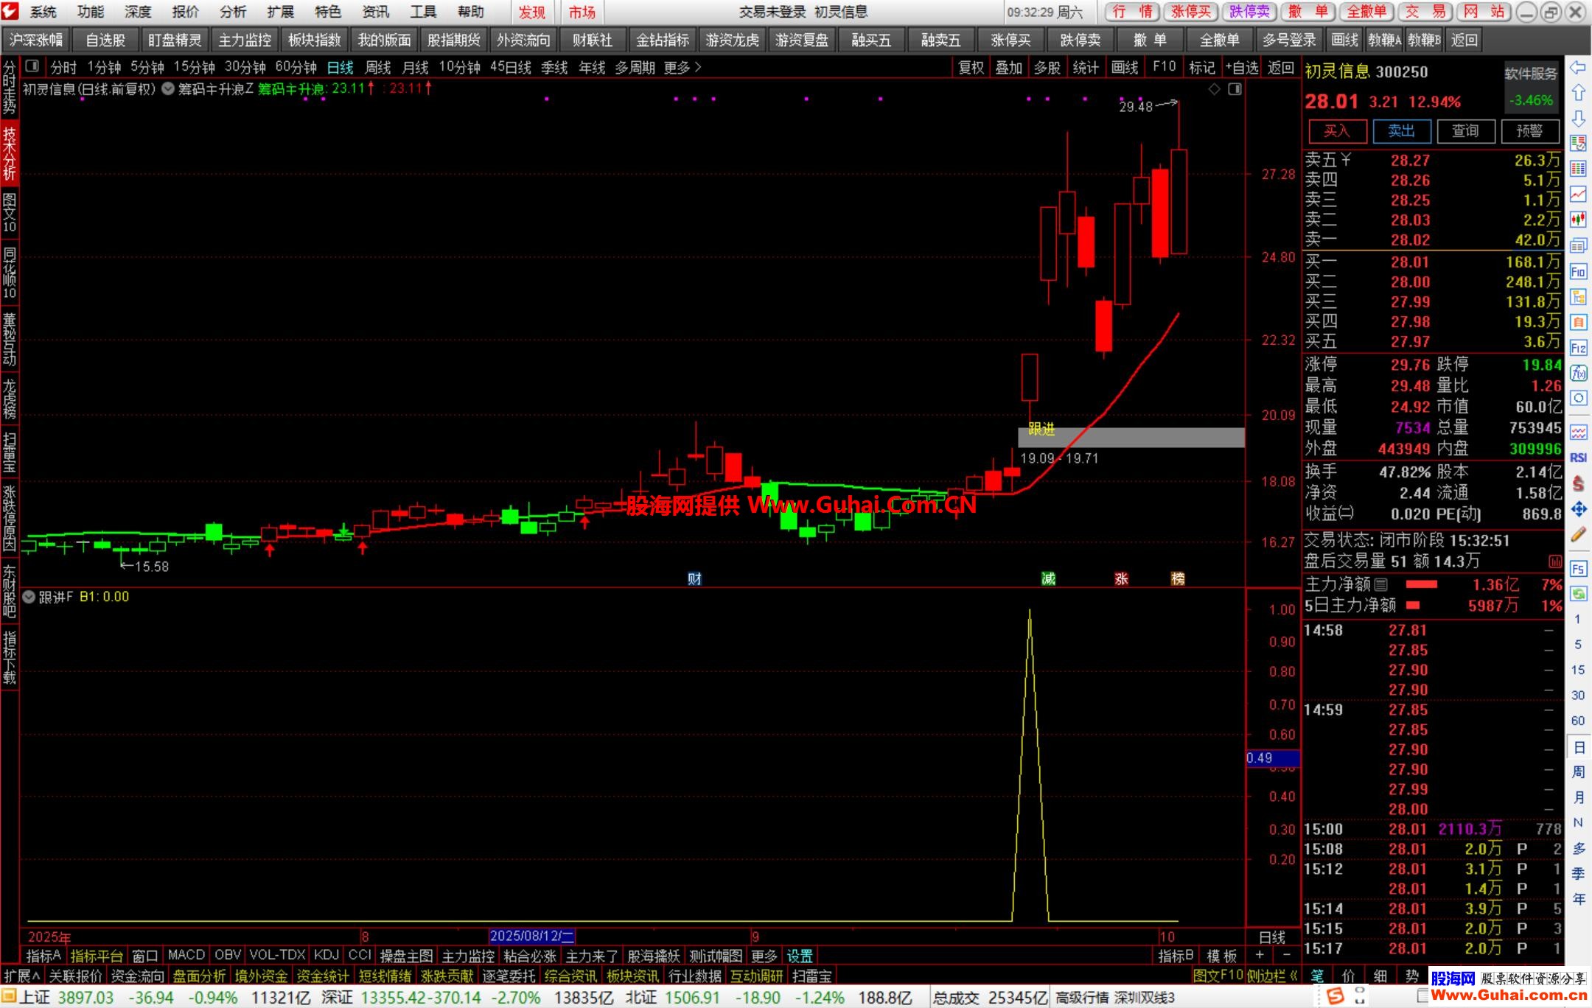Toggle panel layout icon beside 分时 tab

(x=32, y=67)
